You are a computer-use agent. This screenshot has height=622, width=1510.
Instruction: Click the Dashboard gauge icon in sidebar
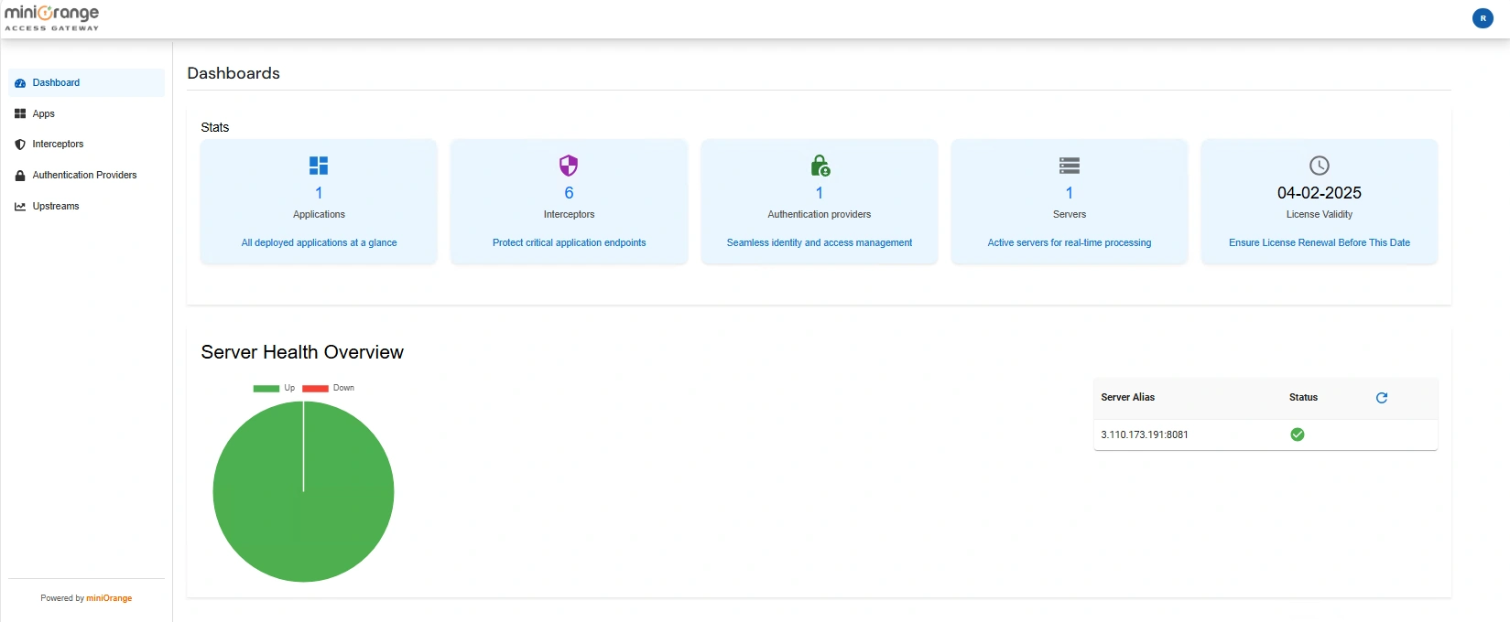tap(20, 83)
